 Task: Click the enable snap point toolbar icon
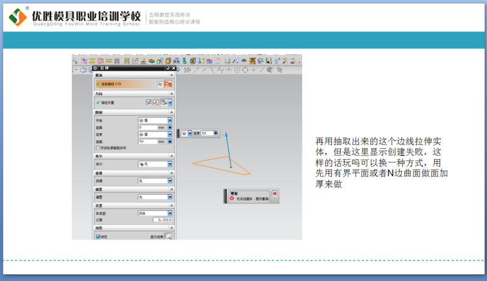point(187,70)
